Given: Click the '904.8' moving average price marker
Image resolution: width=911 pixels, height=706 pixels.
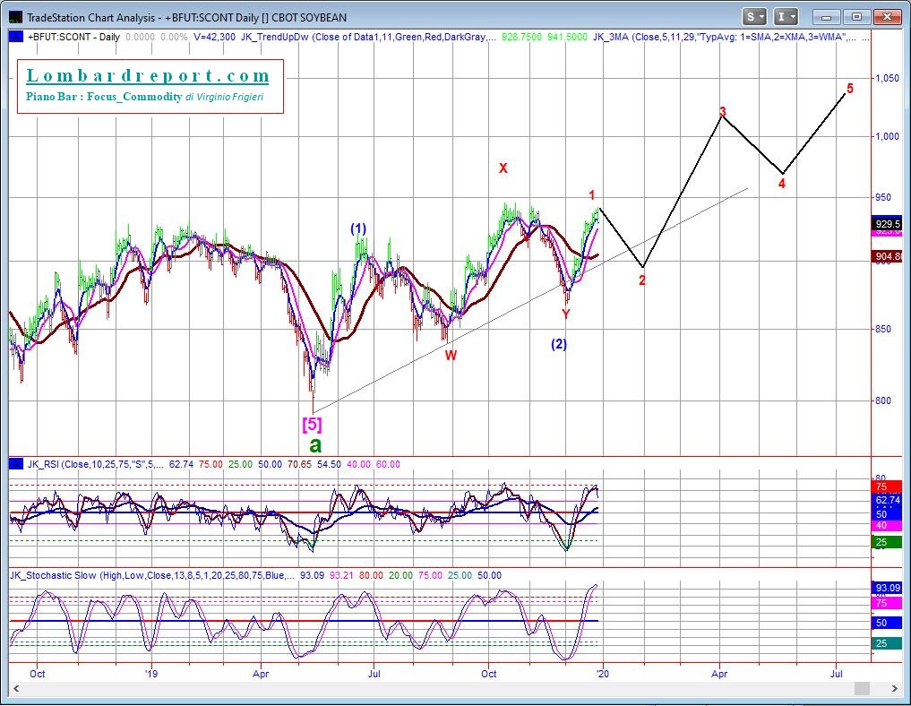Looking at the screenshot, I should click(887, 256).
